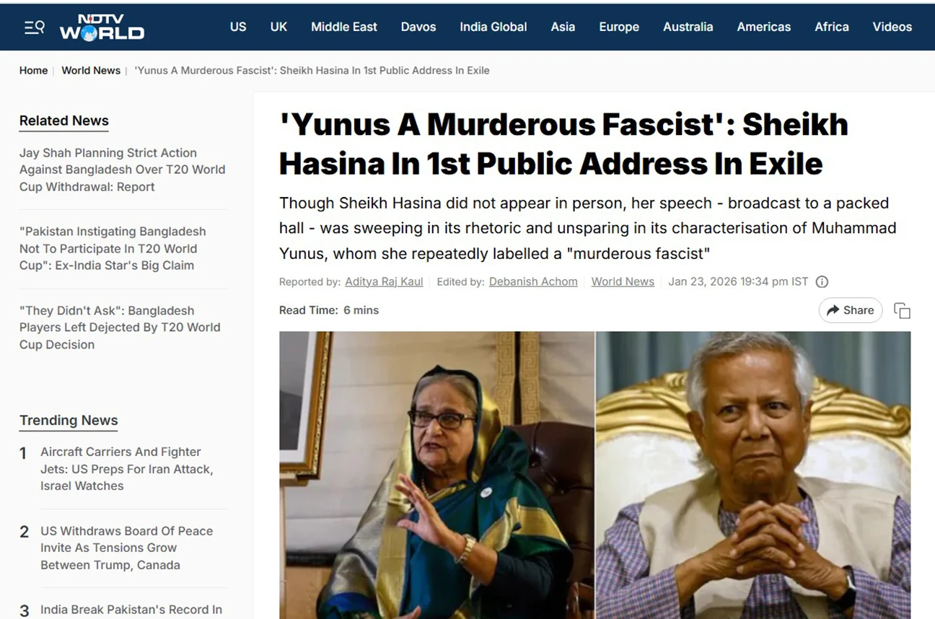Open the hamburger search menu icon
The height and width of the screenshot is (619, 935).
[x=34, y=27]
